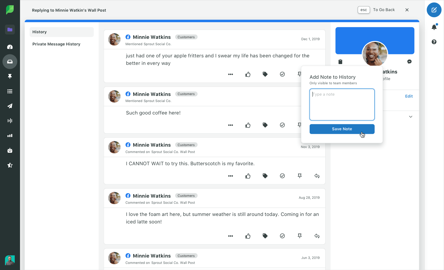Reply to the foam art comment

317,236
